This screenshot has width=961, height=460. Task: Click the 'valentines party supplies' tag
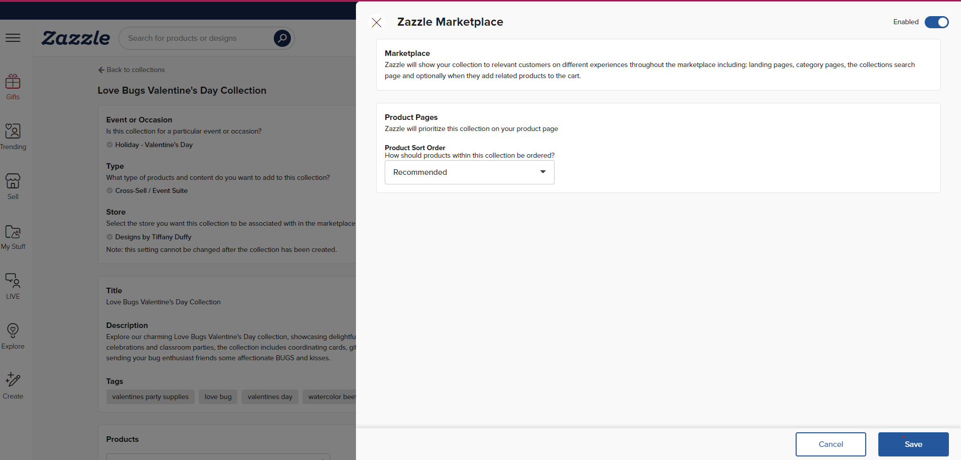150,397
